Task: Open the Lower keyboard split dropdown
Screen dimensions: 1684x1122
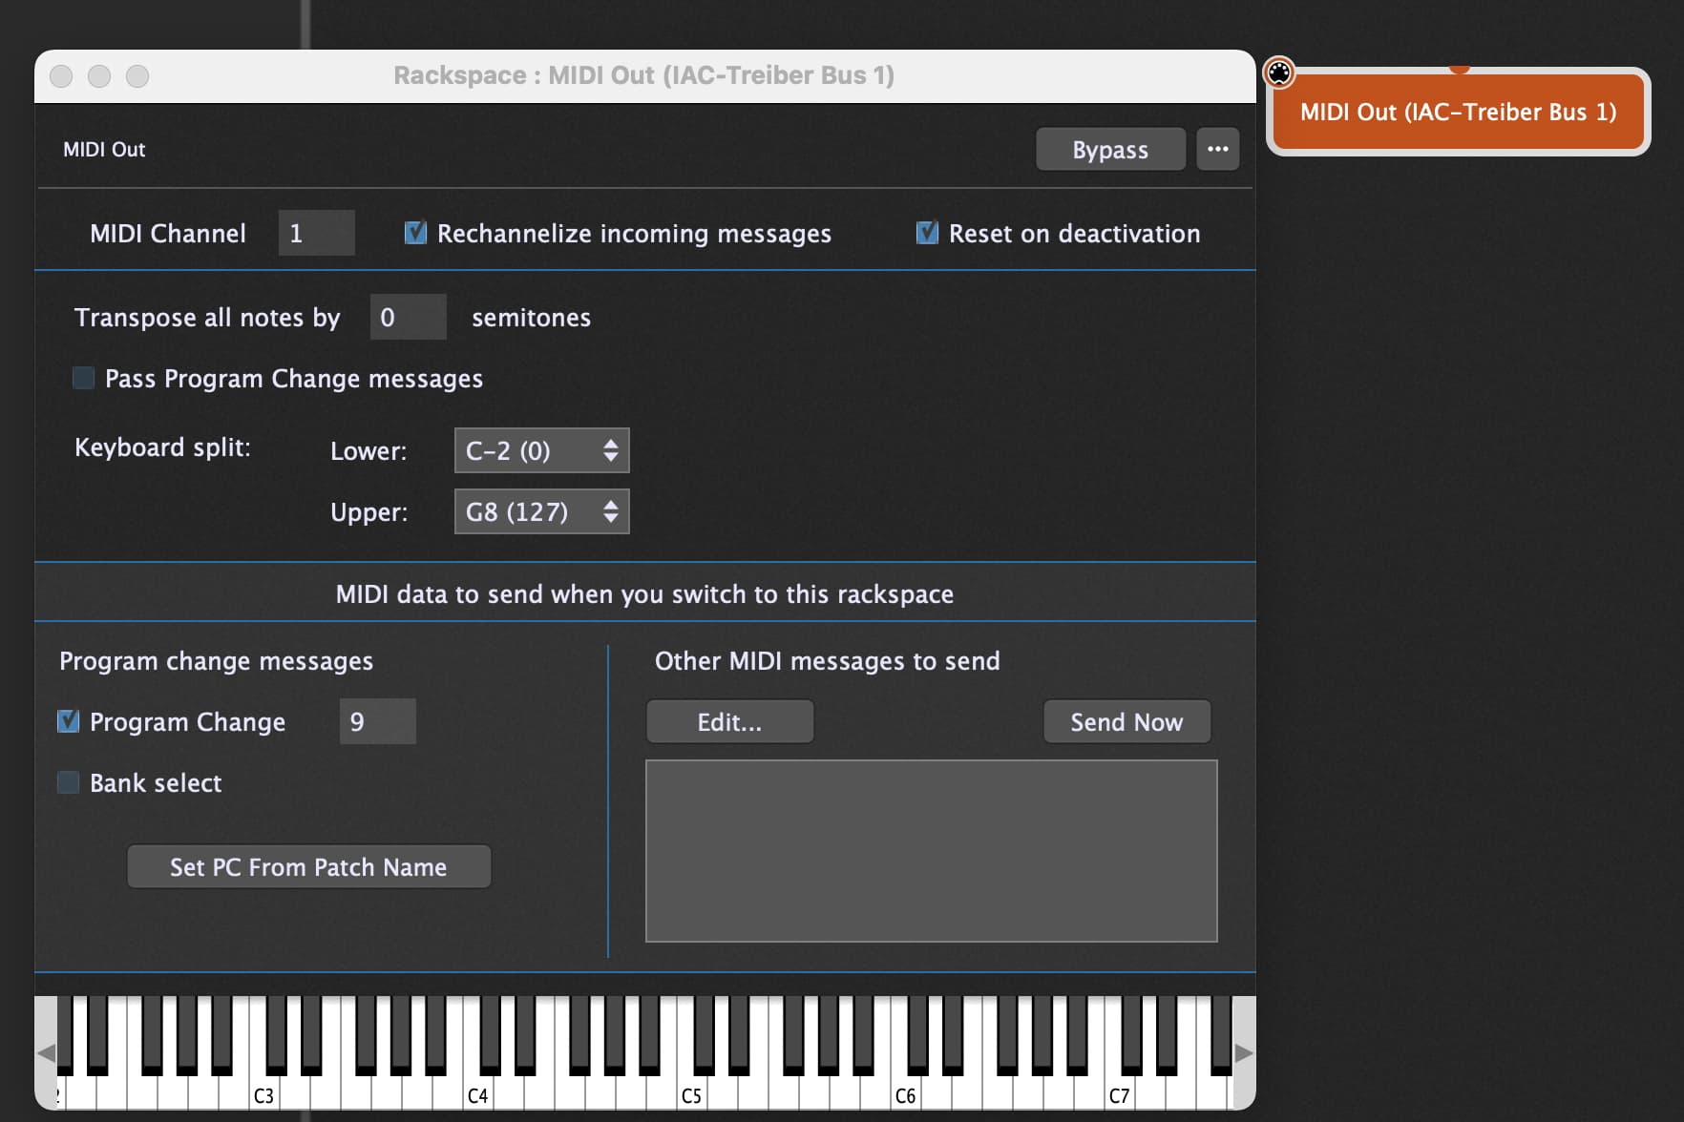Action: click(541, 450)
